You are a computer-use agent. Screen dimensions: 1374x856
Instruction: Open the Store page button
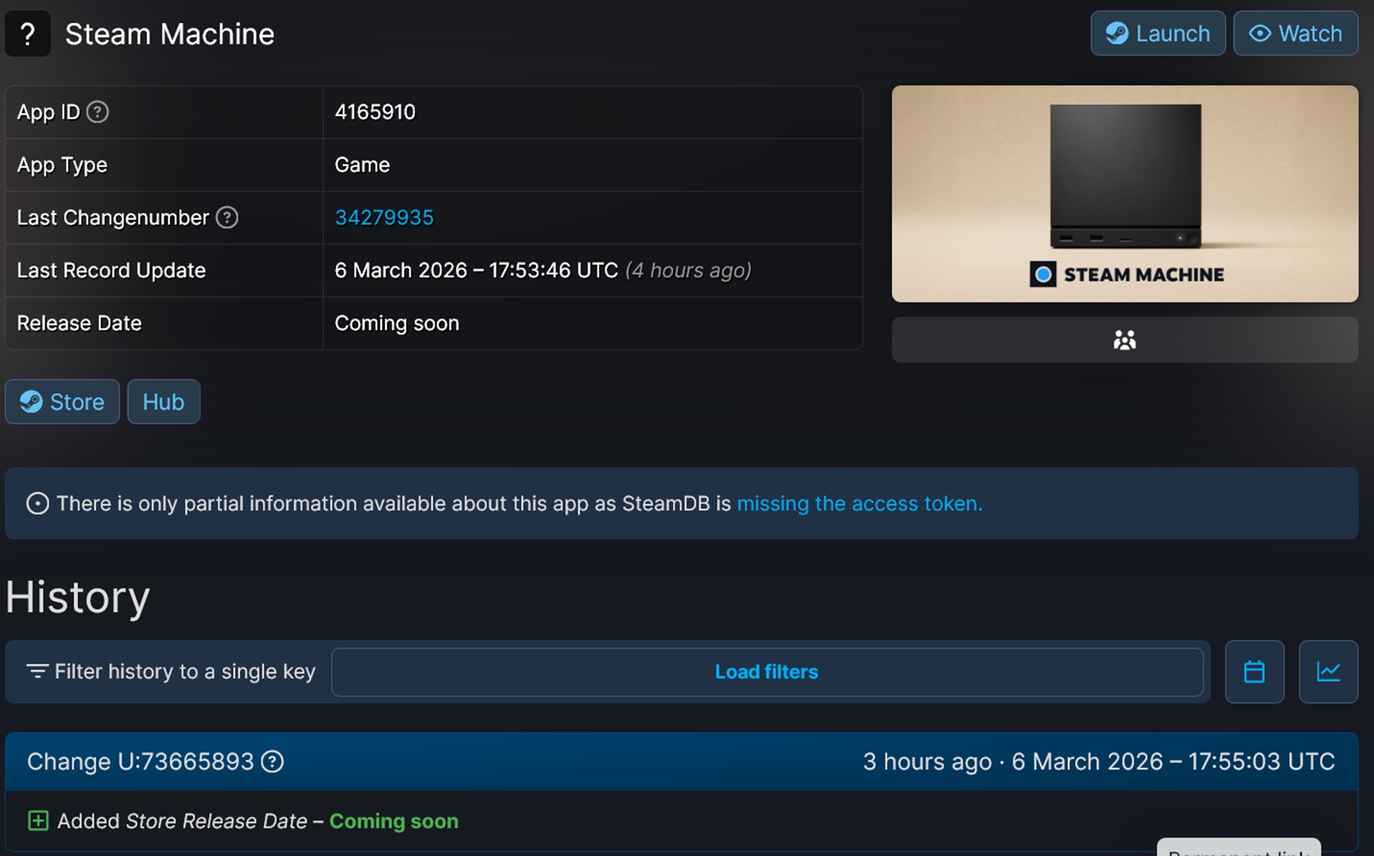click(63, 402)
